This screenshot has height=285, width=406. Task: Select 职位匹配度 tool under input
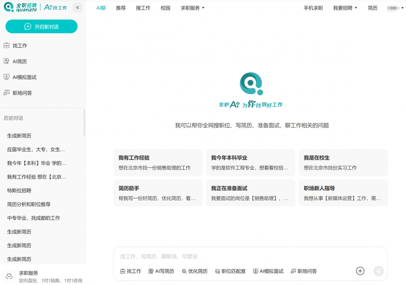pyautogui.click(x=230, y=271)
